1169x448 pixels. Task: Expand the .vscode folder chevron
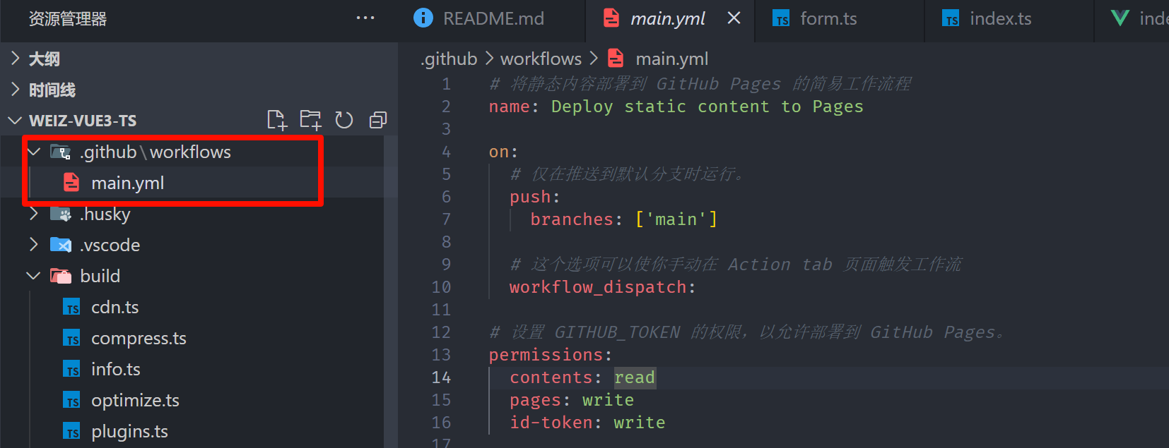click(33, 245)
